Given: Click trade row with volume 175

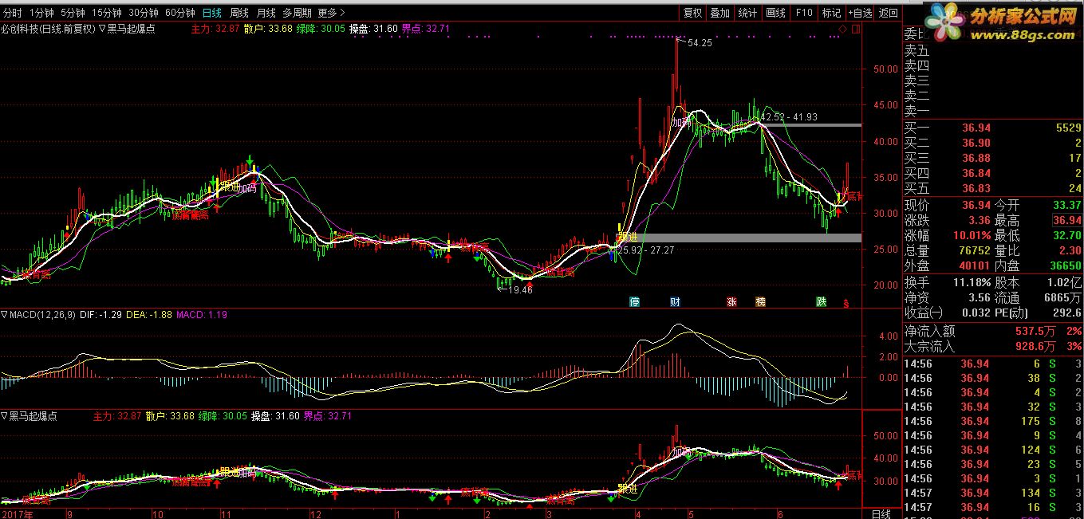Looking at the screenshot, I should 993,421.
